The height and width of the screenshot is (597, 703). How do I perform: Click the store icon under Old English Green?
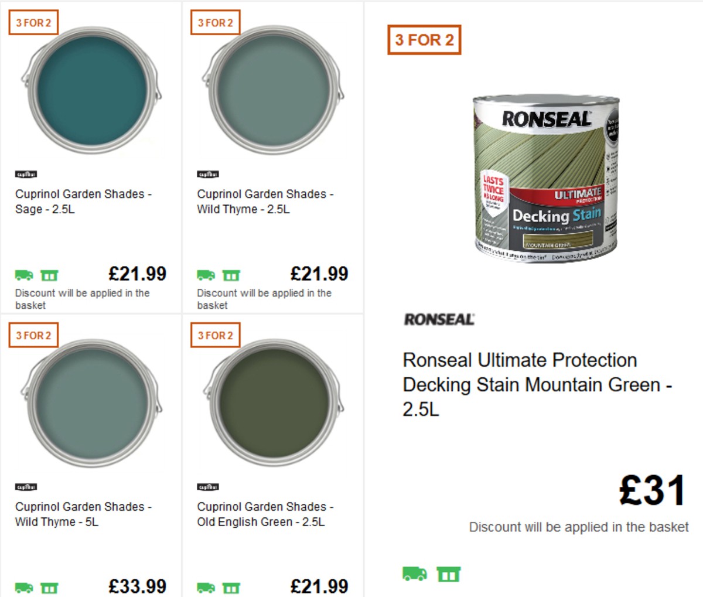point(233,586)
